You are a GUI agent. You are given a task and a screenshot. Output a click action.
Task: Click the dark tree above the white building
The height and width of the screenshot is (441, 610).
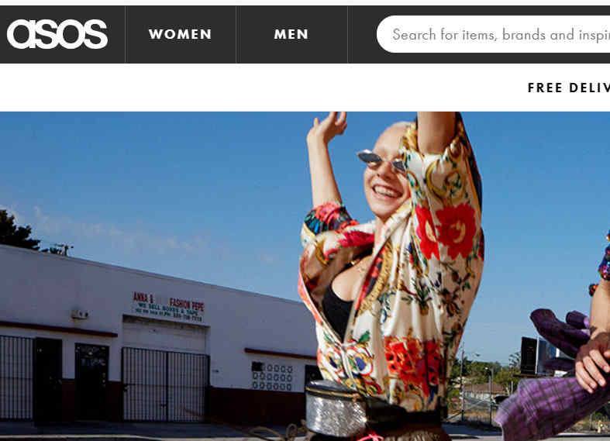coord(18,230)
